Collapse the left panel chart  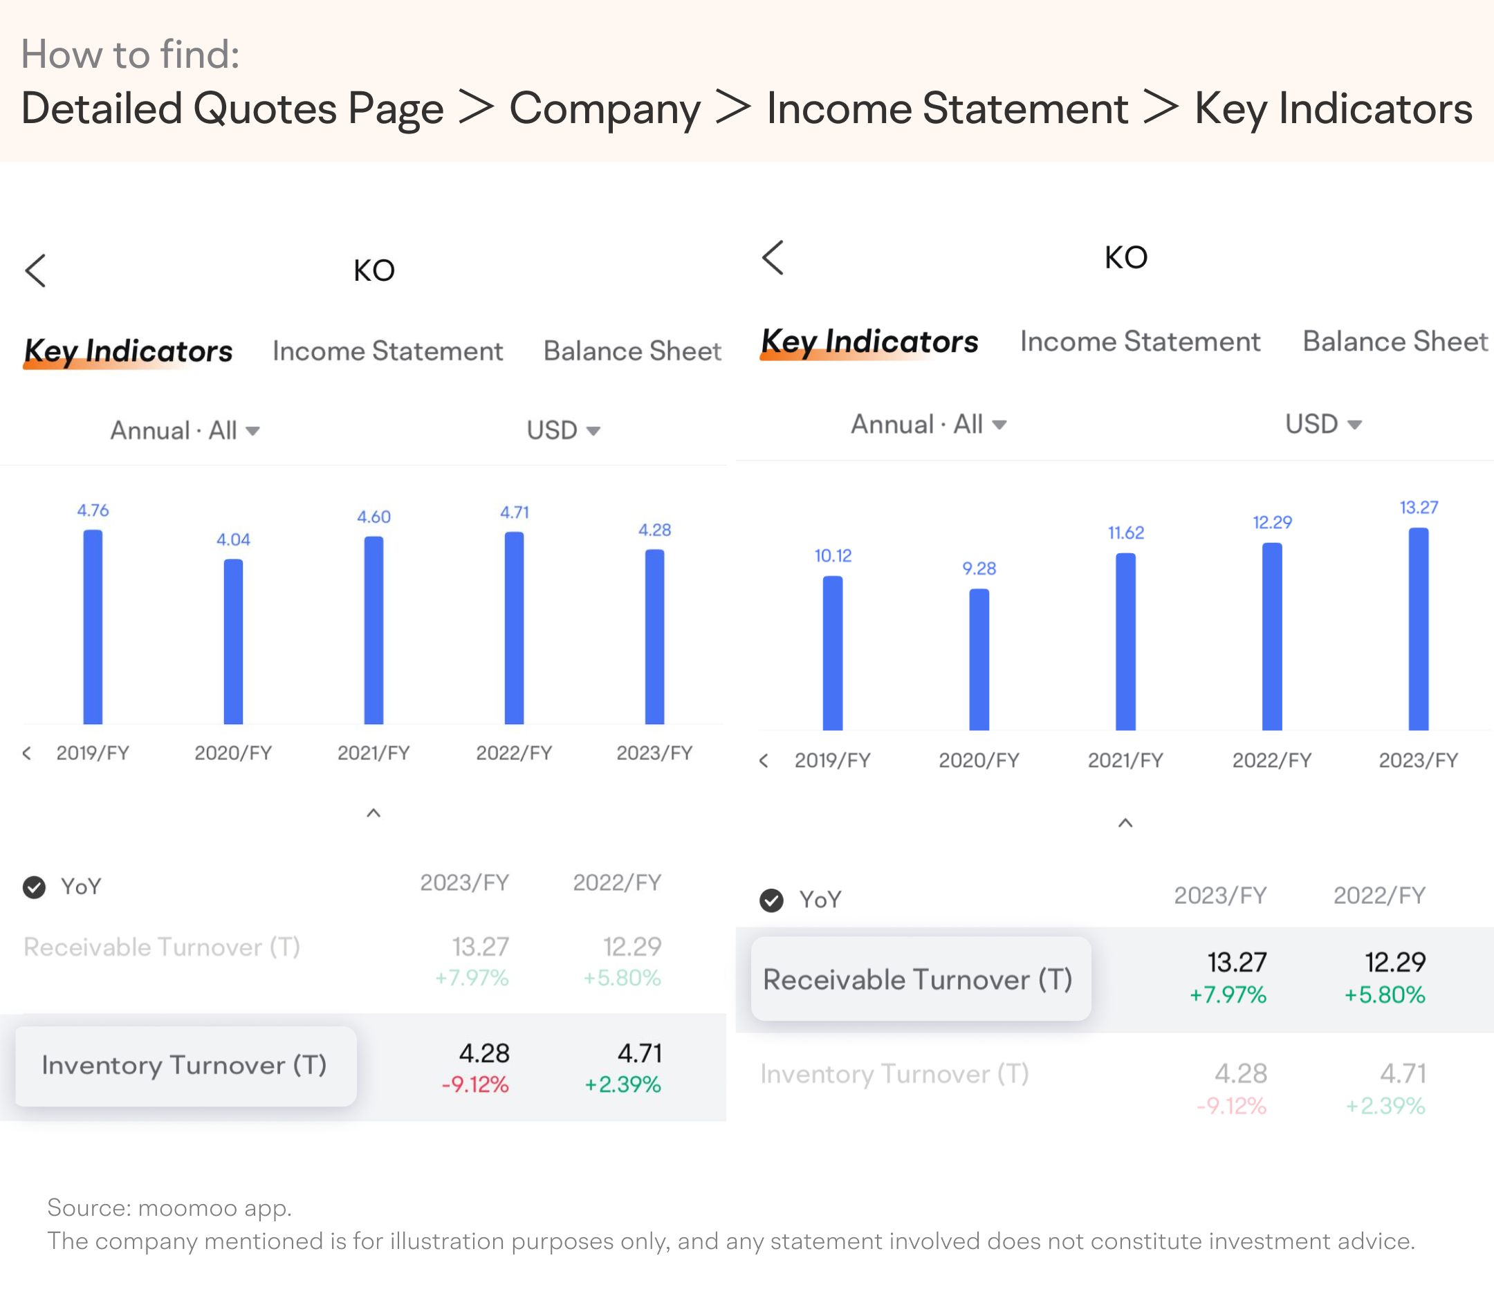pos(373,813)
